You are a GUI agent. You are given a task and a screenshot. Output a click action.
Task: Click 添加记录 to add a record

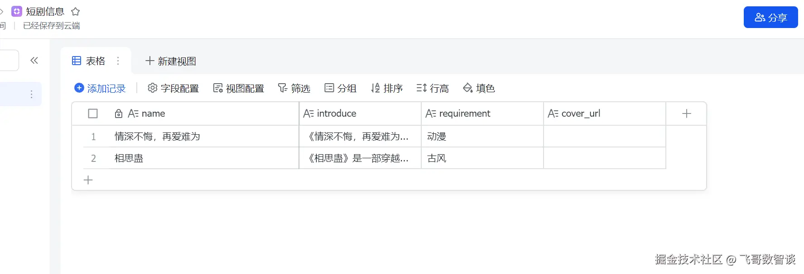click(x=100, y=88)
